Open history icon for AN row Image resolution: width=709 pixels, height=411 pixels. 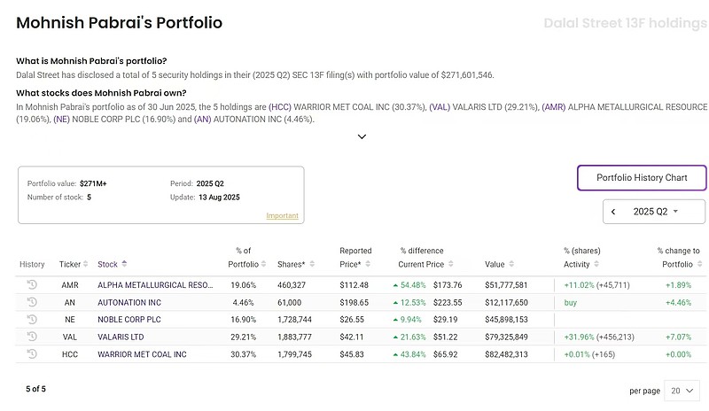32,302
